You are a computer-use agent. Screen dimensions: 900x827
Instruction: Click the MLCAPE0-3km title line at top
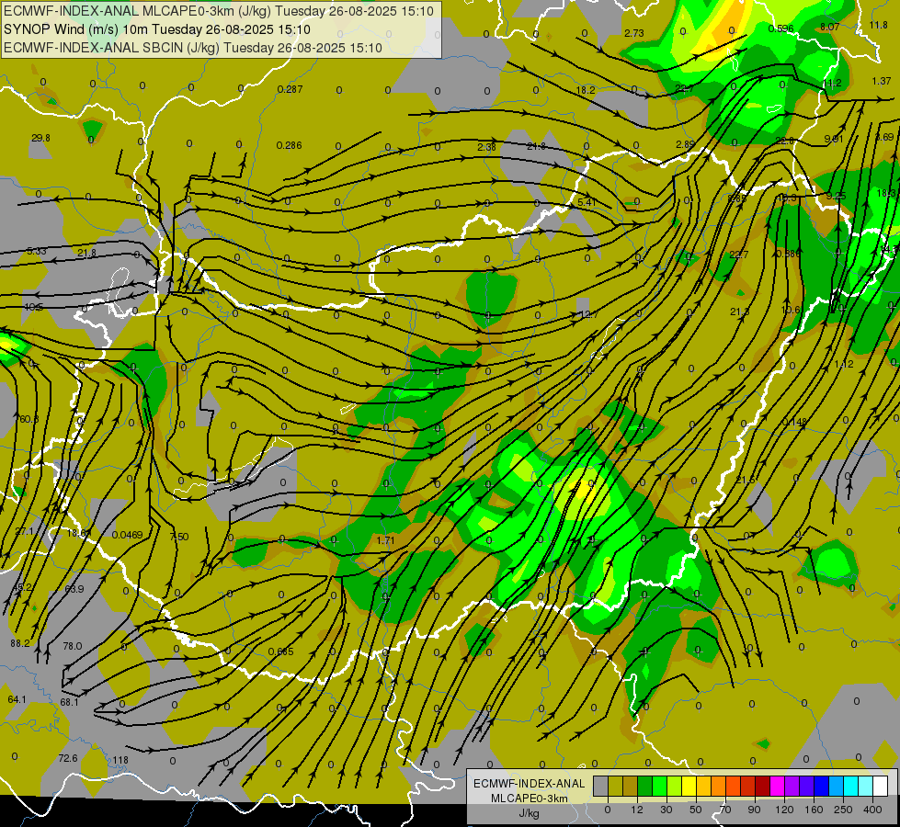[x=218, y=11]
